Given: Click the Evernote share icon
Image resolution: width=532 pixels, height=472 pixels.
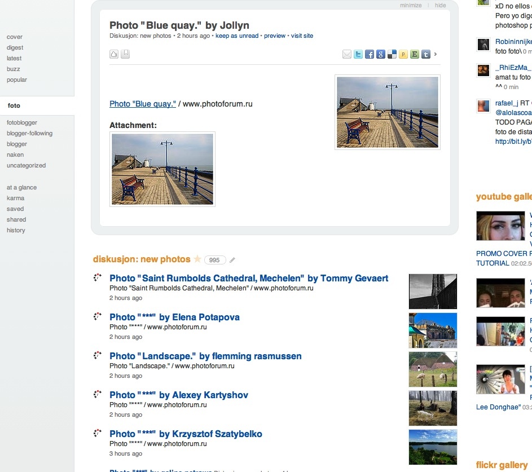Looking at the screenshot, I should (415, 55).
